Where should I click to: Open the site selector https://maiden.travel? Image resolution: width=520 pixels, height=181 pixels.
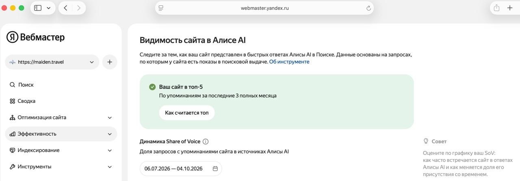[52, 62]
